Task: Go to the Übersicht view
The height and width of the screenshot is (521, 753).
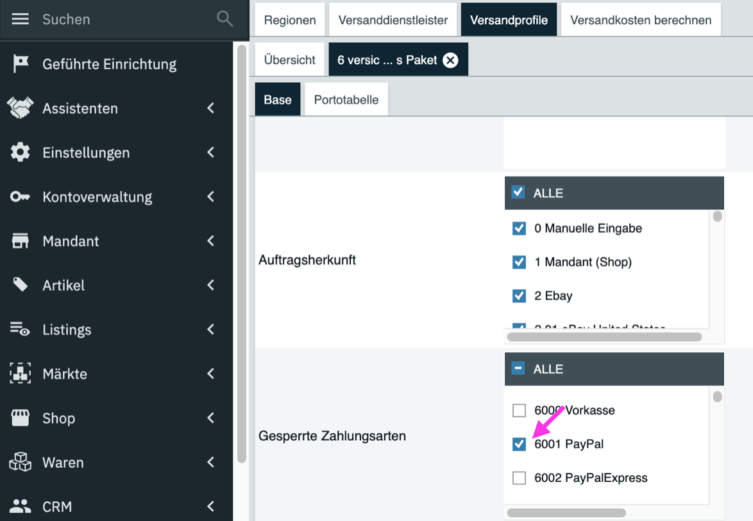Action: (290, 60)
